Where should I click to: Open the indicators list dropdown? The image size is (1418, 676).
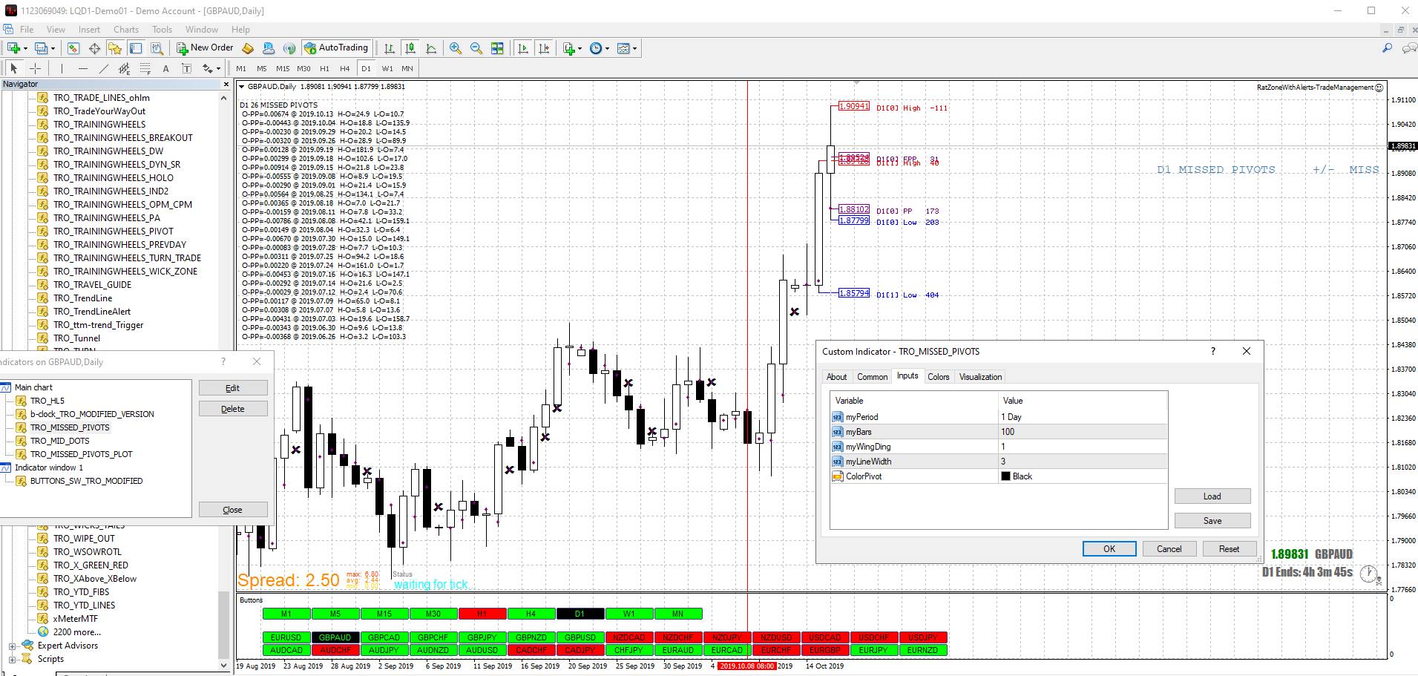[x=580, y=48]
